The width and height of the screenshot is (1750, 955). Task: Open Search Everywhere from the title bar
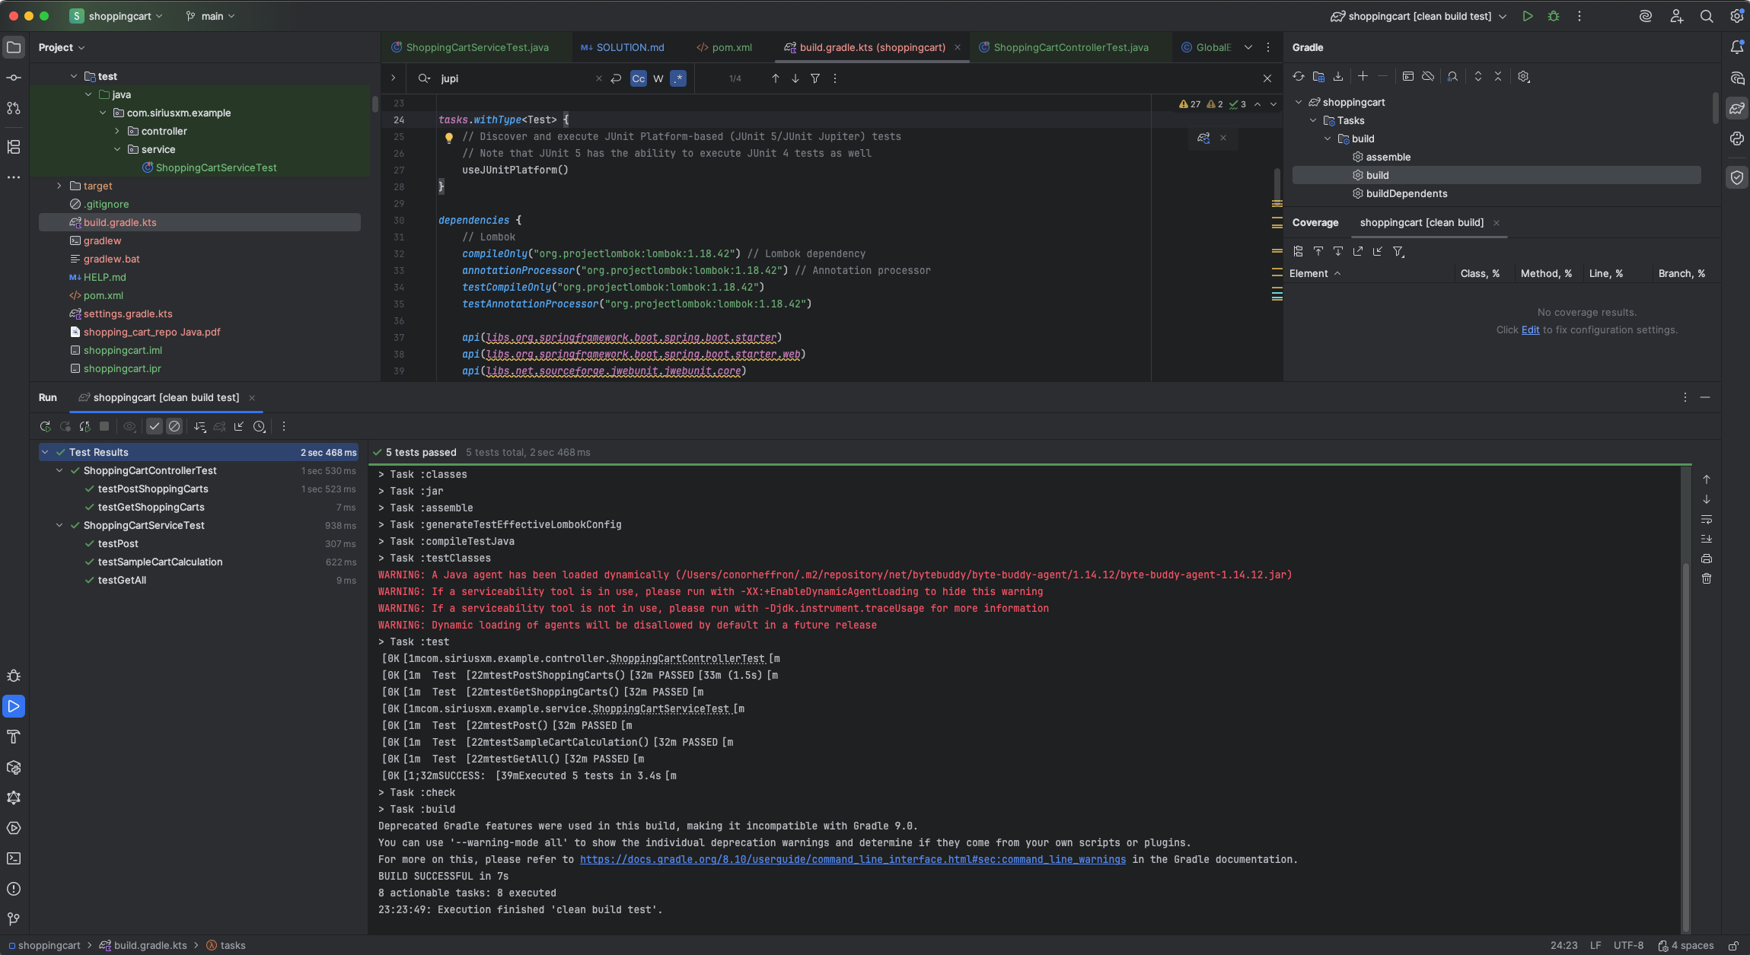pyautogui.click(x=1707, y=16)
